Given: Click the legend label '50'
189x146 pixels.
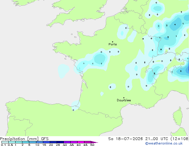Looking at the screenshot, I should coord(92,145).
